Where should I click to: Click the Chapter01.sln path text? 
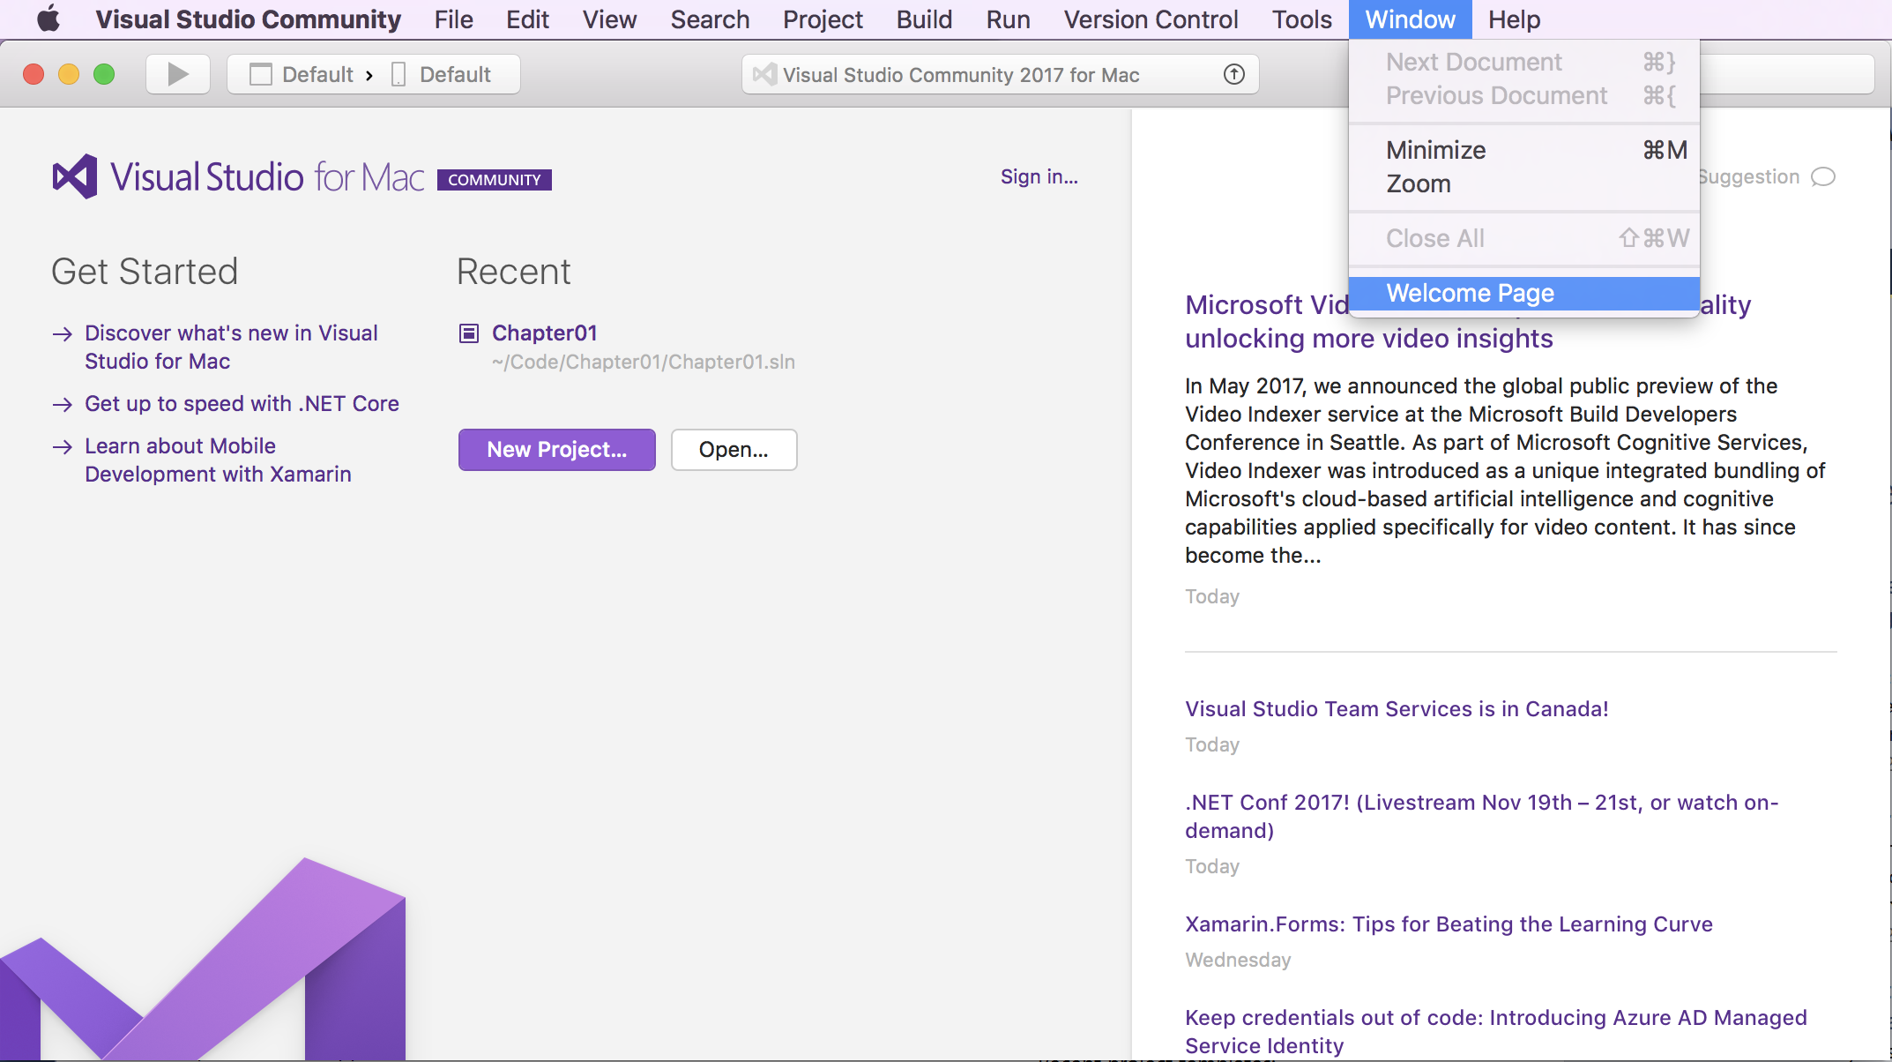click(643, 362)
